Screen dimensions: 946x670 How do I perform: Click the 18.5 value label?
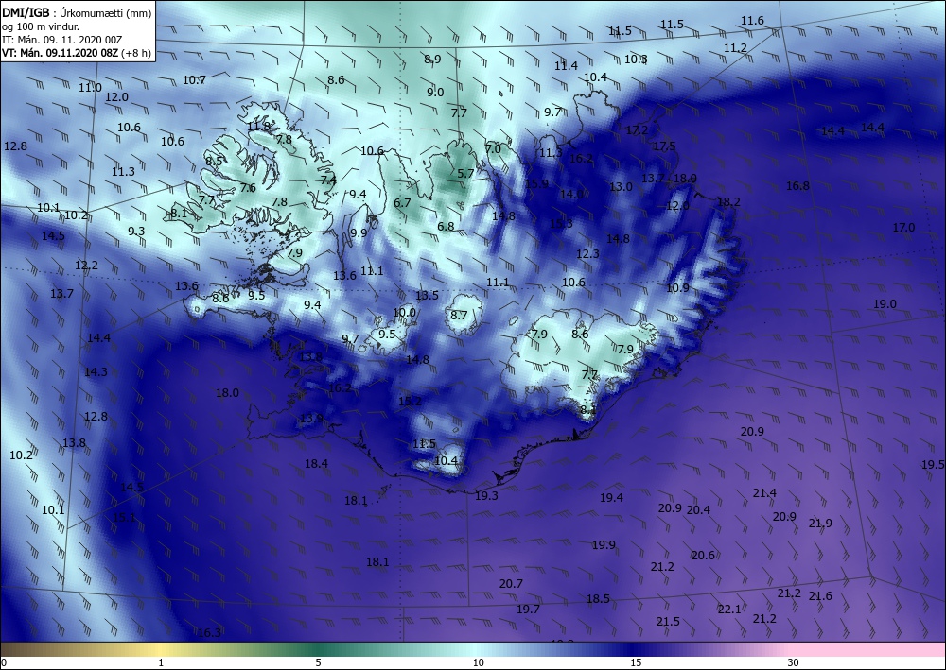click(x=598, y=598)
